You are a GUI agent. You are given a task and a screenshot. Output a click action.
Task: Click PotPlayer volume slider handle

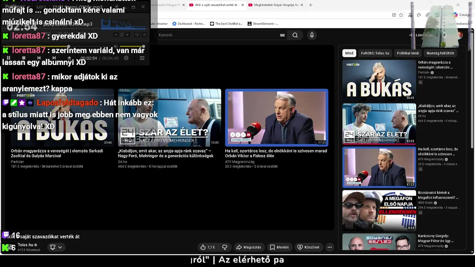coord(144,46)
